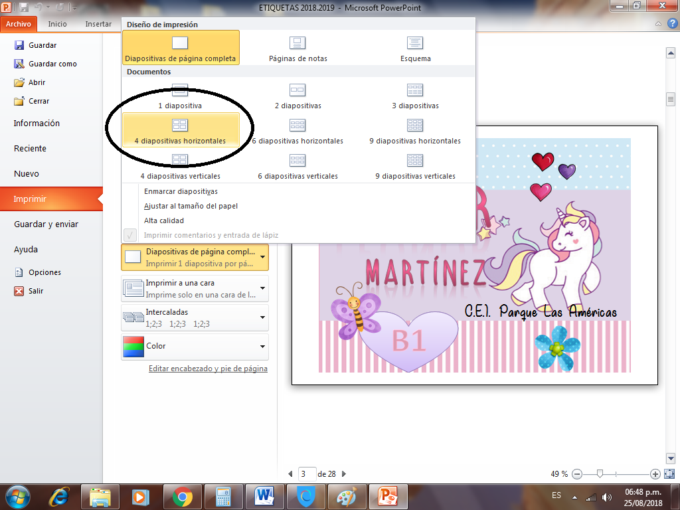Viewport: 680px width, 510px height.
Task: Click the ES language indicator
Action: pyautogui.click(x=556, y=495)
